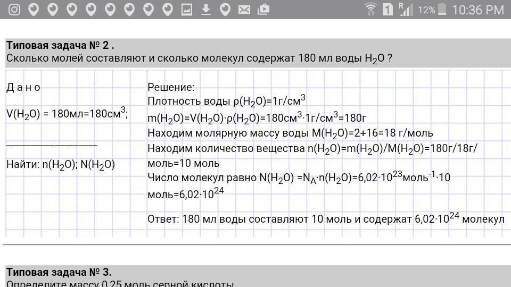511x287 pixels.
Task: Tap the location pin between download and mail icons
Action: [x=225, y=10]
